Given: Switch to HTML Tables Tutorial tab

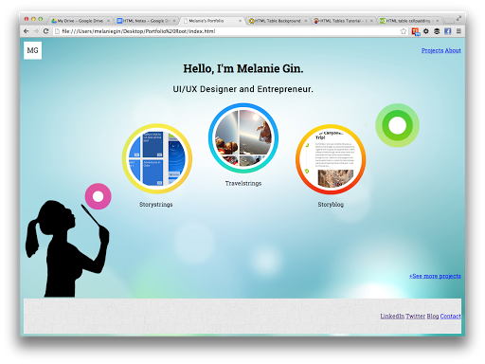Looking at the screenshot, I should pyautogui.click(x=343, y=21).
